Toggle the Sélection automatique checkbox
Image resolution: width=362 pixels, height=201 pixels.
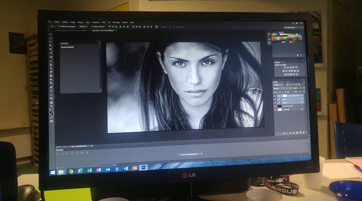point(58,27)
